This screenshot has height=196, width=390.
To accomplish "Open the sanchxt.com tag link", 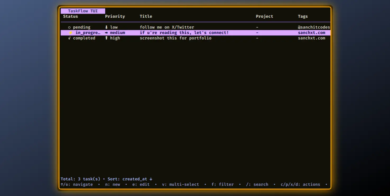I will coord(312,33).
